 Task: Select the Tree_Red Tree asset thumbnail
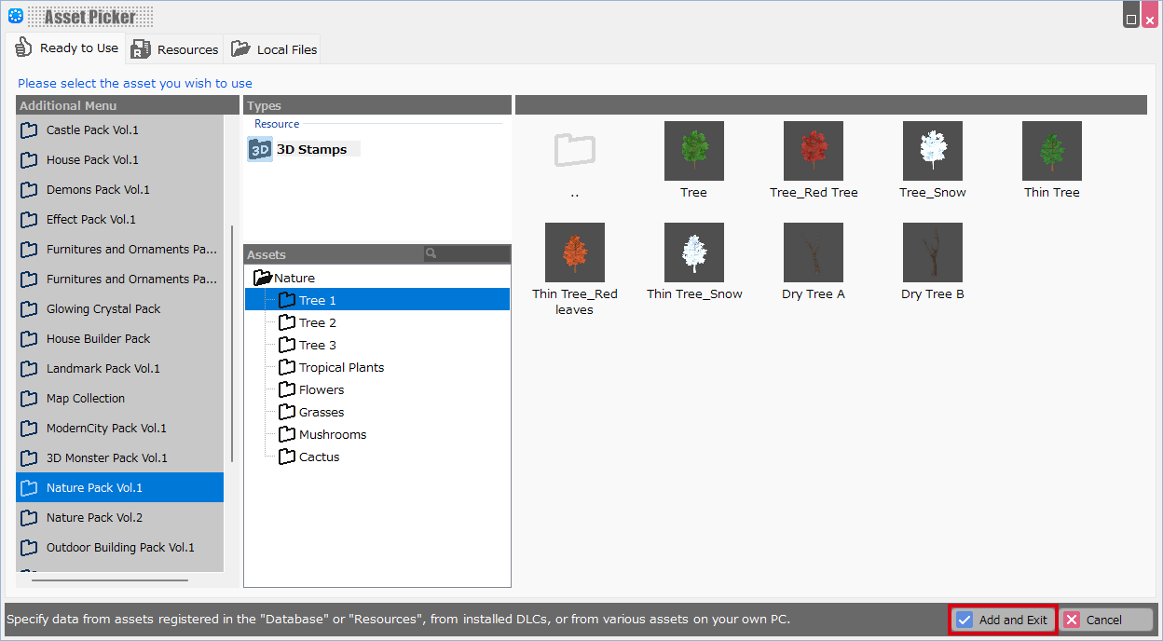click(813, 151)
